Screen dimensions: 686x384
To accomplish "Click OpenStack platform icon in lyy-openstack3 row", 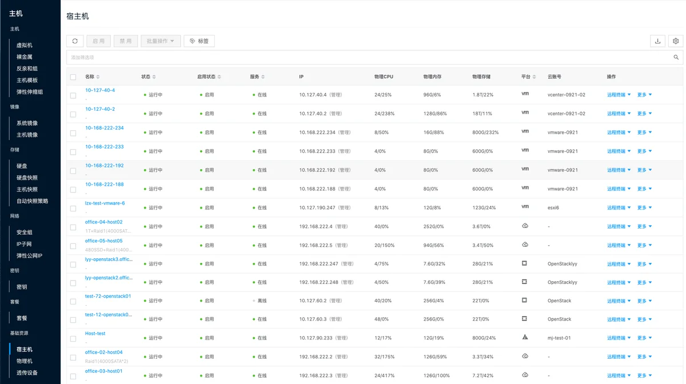I will (524, 263).
